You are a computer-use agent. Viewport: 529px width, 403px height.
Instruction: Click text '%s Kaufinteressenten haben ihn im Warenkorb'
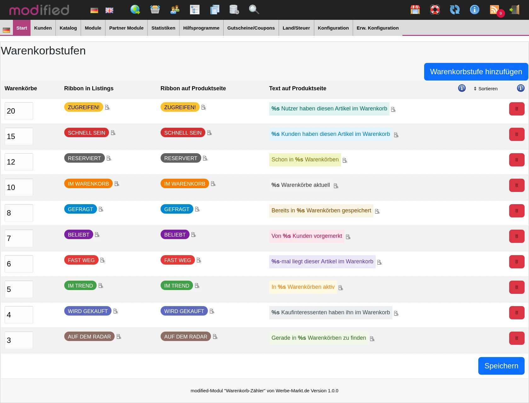coord(331,312)
